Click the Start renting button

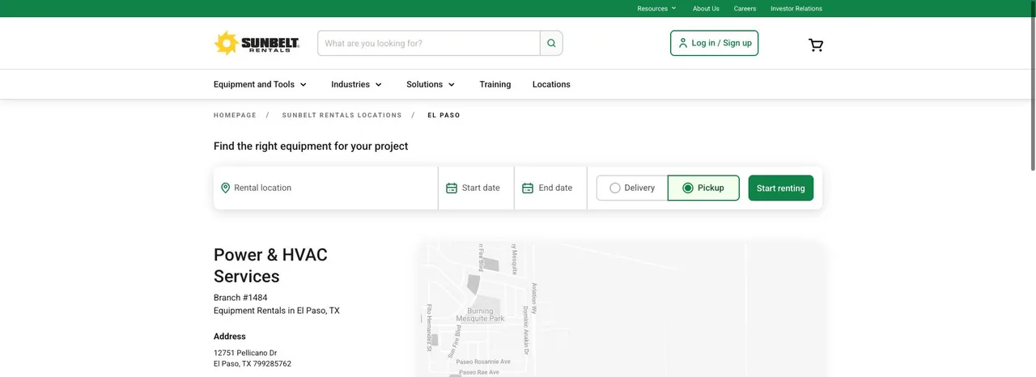tap(780, 188)
